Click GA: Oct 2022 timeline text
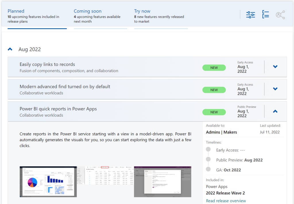The width and height of the screenshot is (294, 204). coord(228,170)
